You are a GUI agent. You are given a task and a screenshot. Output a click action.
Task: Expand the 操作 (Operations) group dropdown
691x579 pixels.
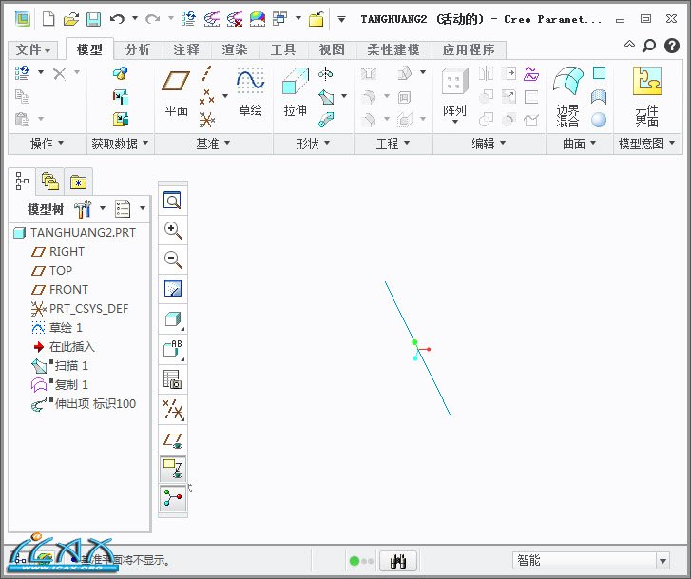(47, 144)
